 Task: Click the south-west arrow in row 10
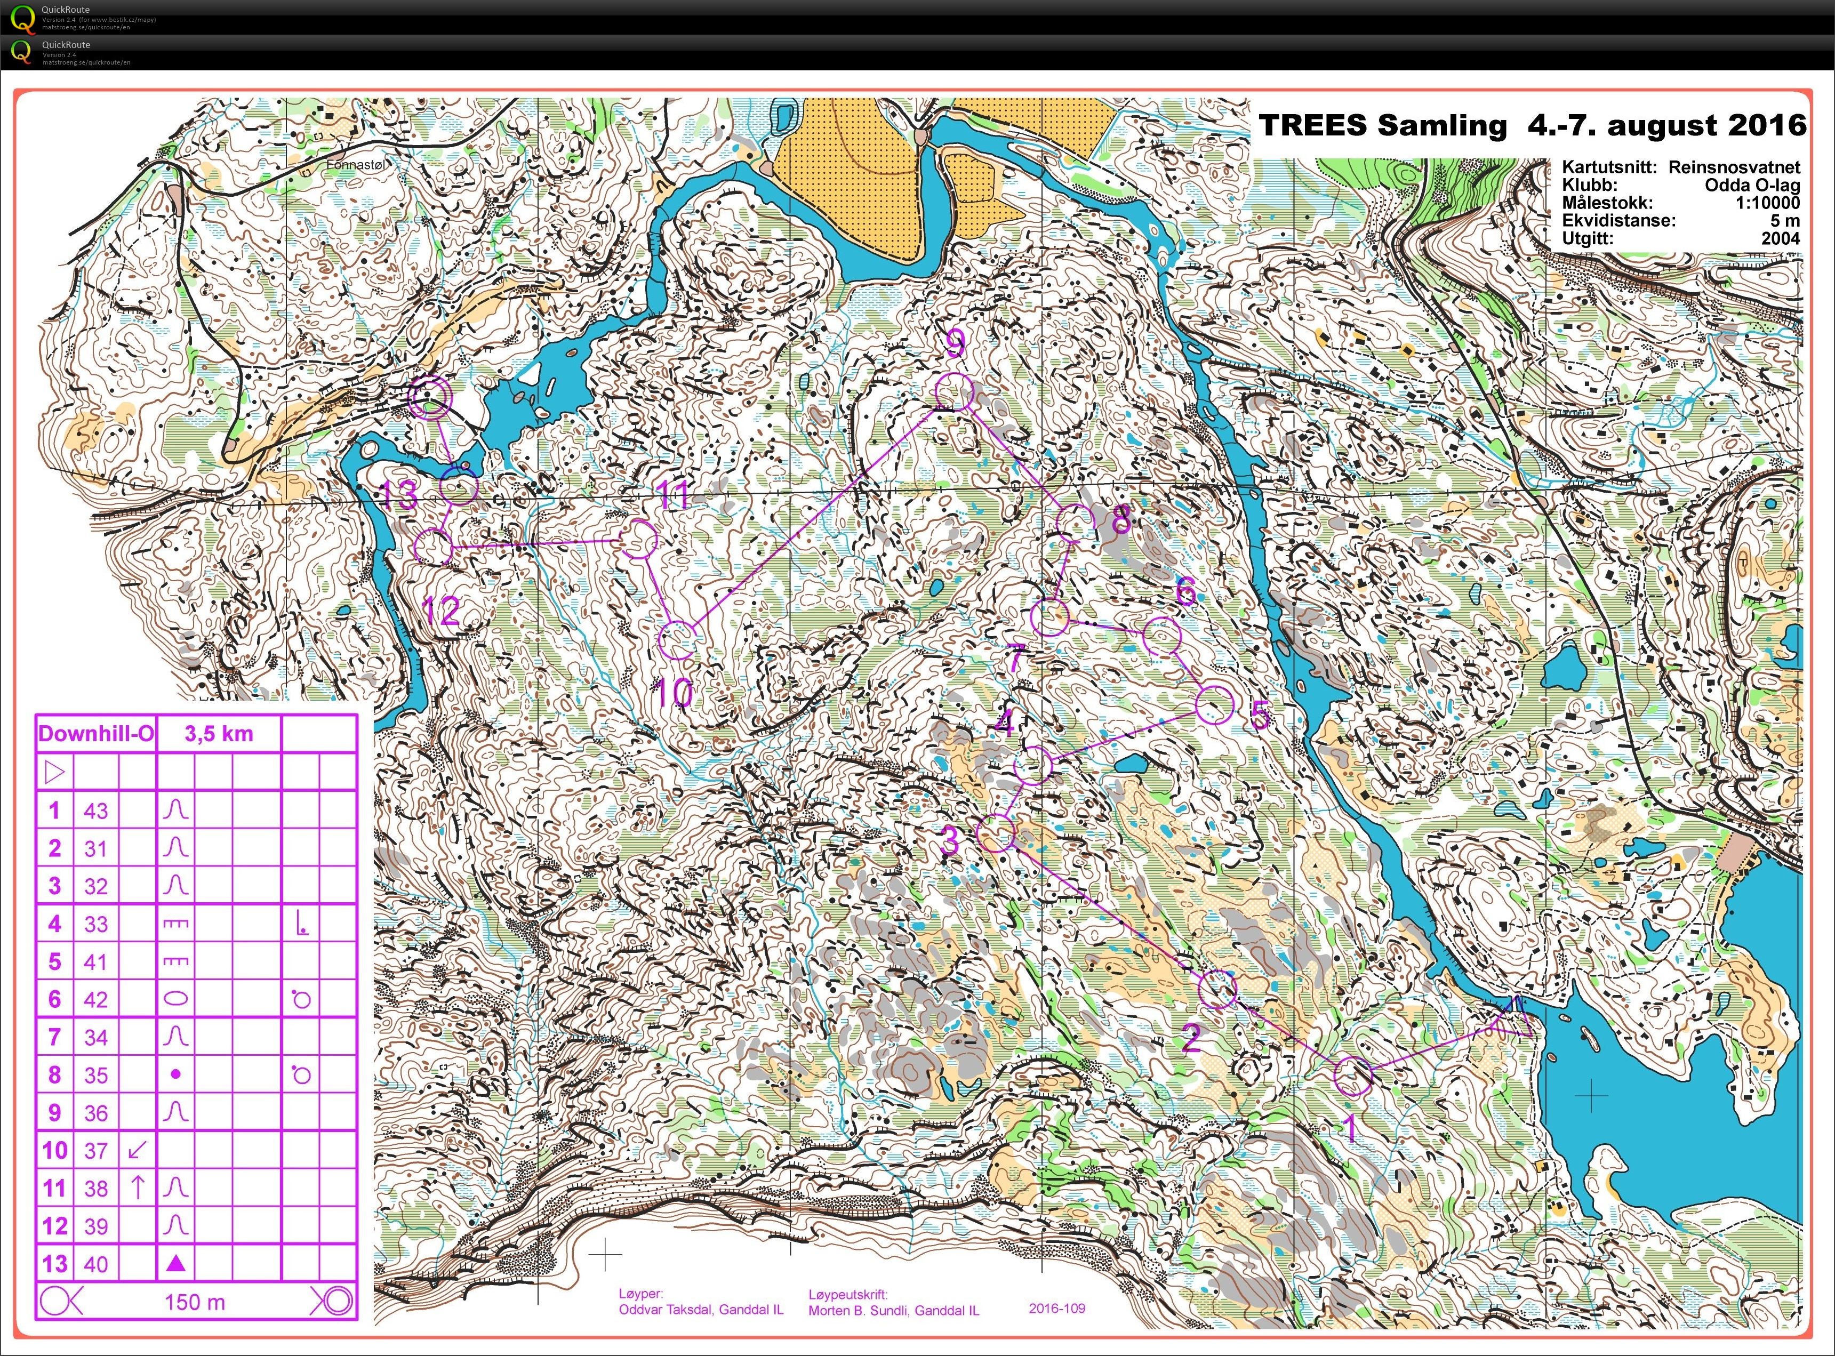tap(138, 1150)
